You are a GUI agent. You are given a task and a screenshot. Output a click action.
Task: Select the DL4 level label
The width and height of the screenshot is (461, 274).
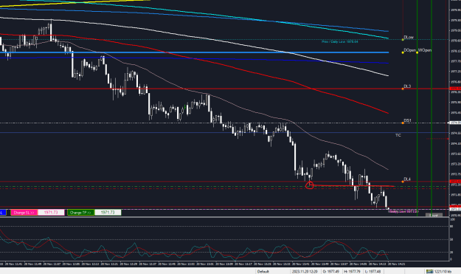[407, 179]
